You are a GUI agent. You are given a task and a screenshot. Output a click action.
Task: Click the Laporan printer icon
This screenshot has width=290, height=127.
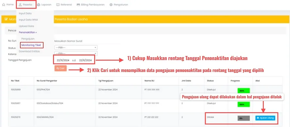39,5
